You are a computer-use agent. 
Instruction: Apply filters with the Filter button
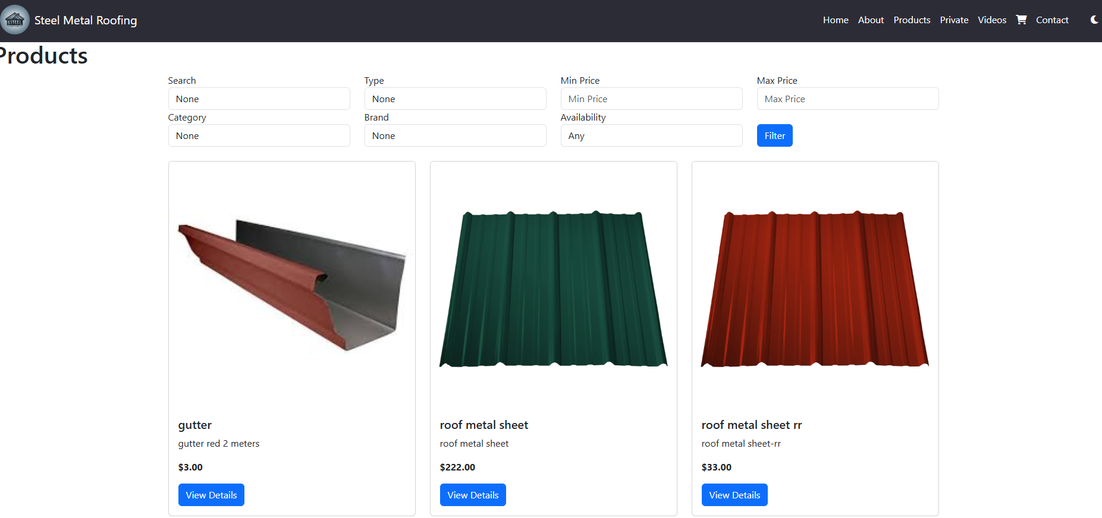pyautogui.click(x=774, y=135)
